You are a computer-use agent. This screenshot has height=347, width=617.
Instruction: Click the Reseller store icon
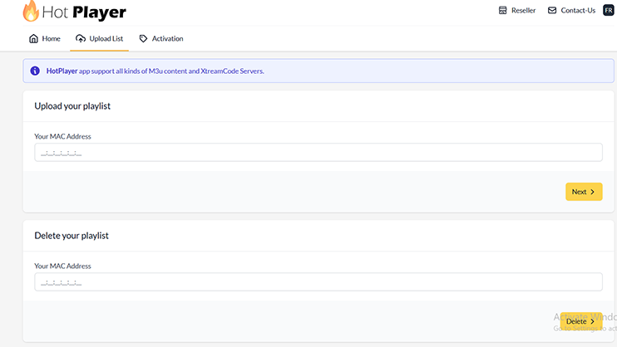coord(502,10)
